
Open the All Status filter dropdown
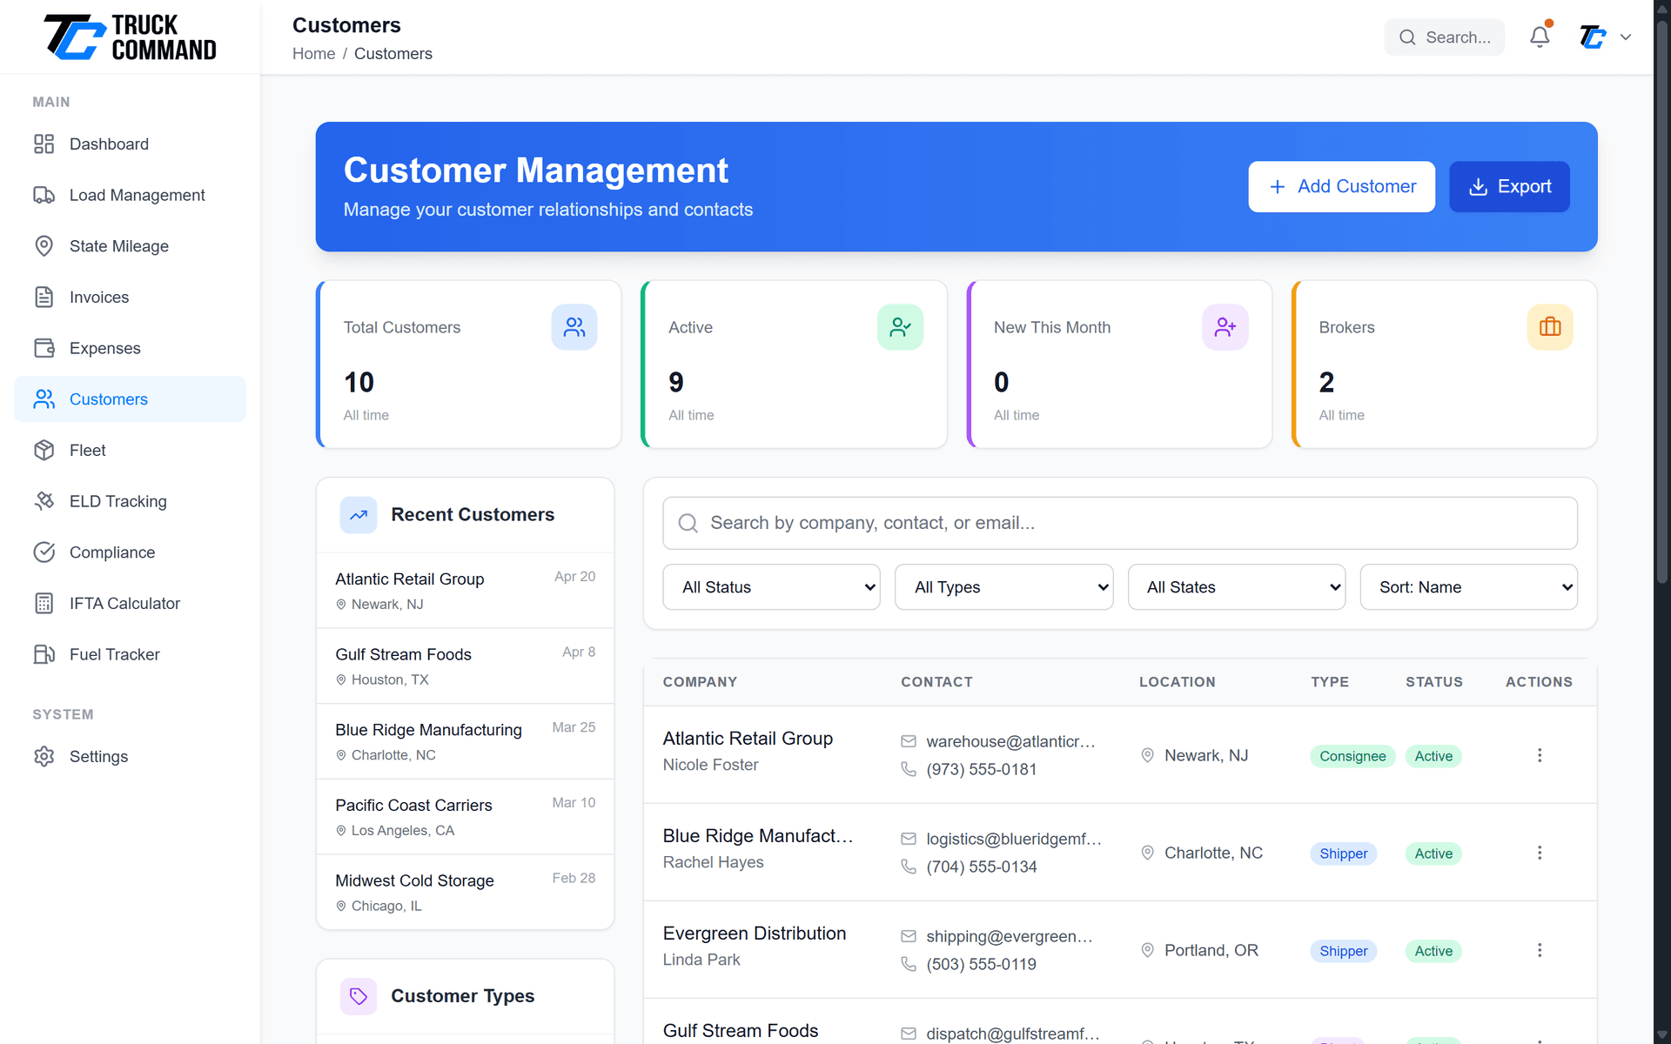(x=771, y=587)
